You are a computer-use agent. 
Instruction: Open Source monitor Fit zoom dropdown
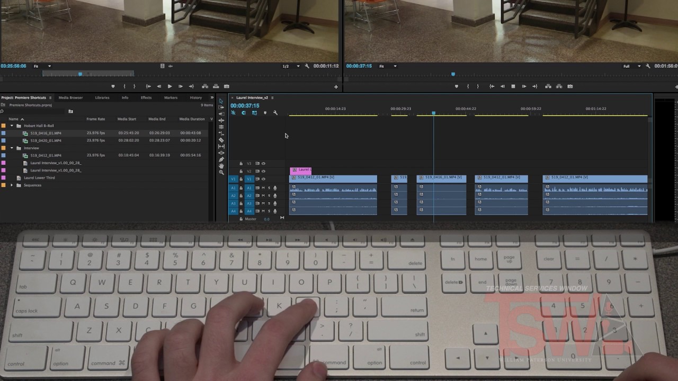[x=43, y=66]
